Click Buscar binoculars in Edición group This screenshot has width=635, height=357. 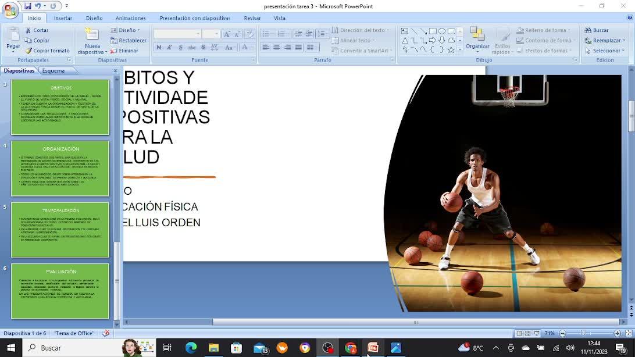pos(588,30)
